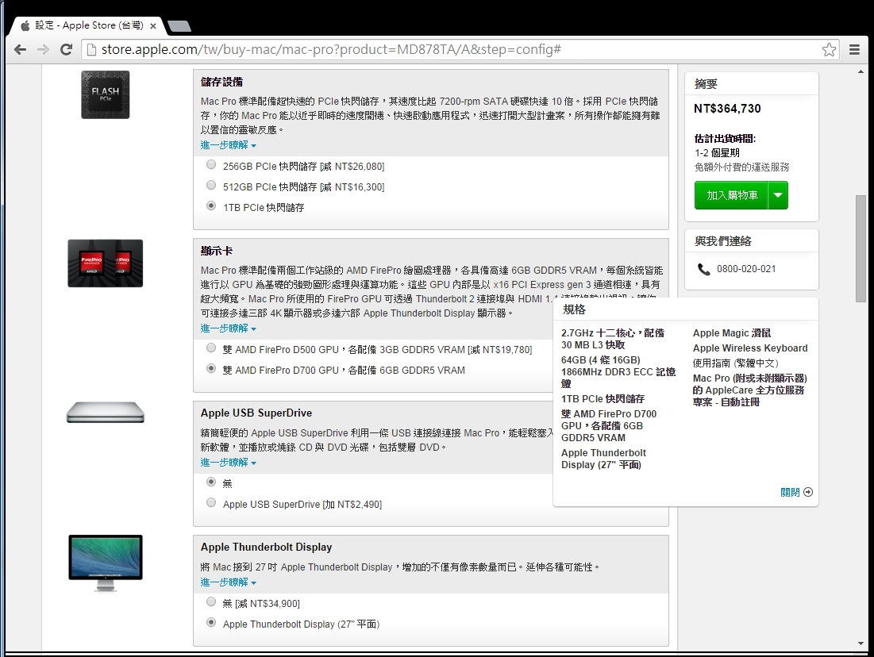
Task: Add Apple USB SuperDrive for NT$2,490
Action: coord(211,502)
